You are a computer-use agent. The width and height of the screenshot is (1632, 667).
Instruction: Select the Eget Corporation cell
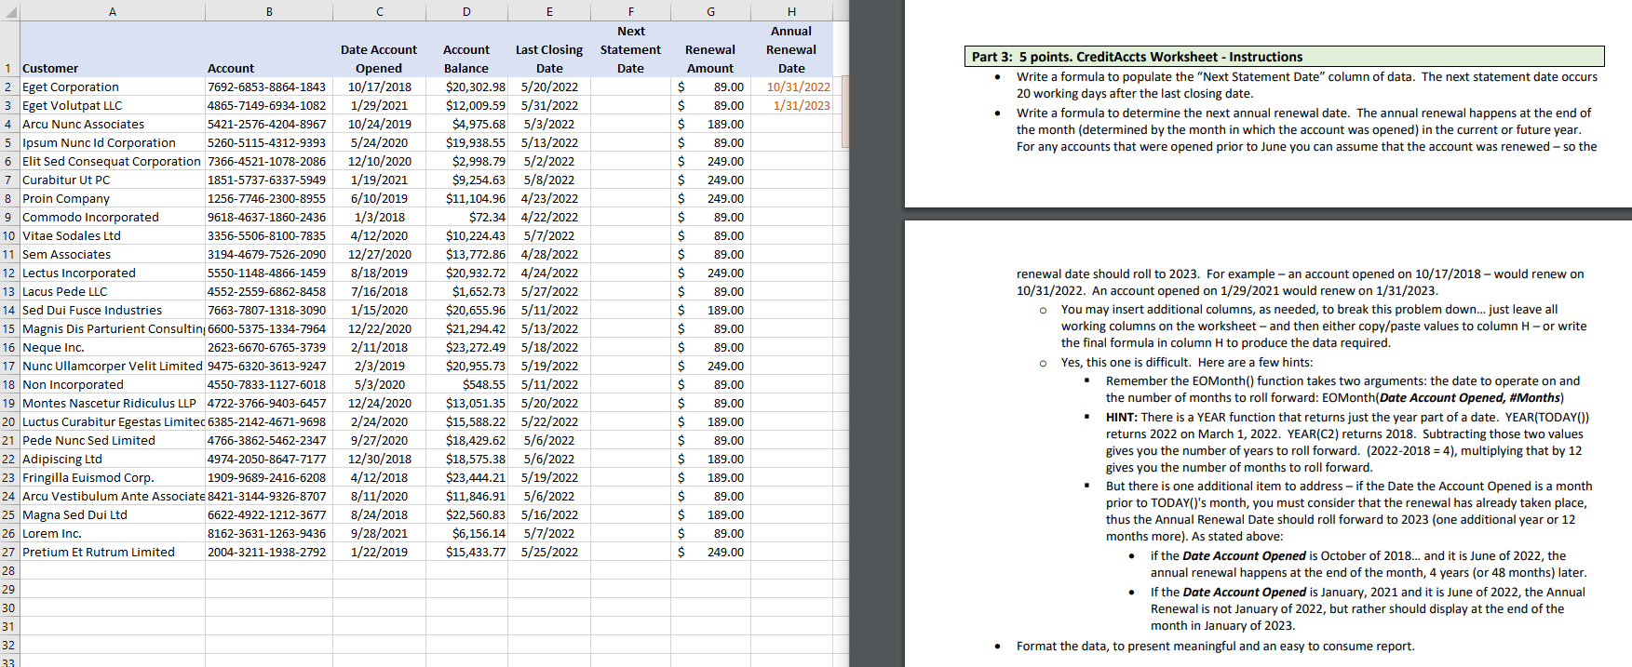(x=113, y=87)
